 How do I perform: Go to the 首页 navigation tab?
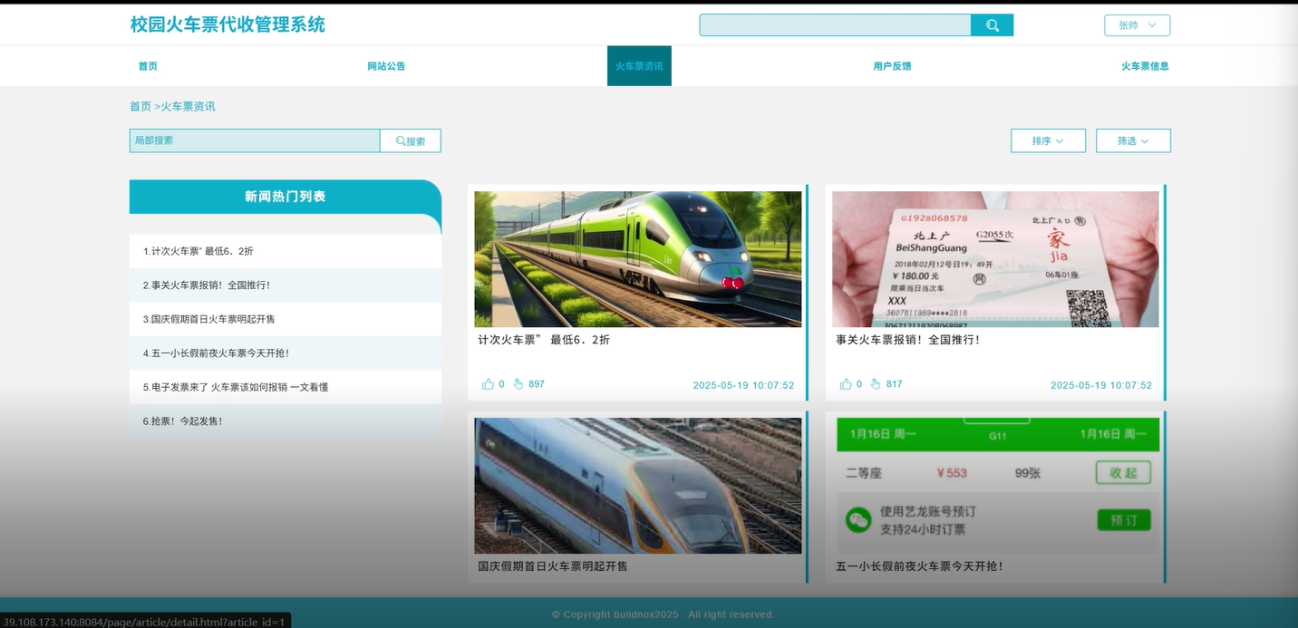pos(148,66)
